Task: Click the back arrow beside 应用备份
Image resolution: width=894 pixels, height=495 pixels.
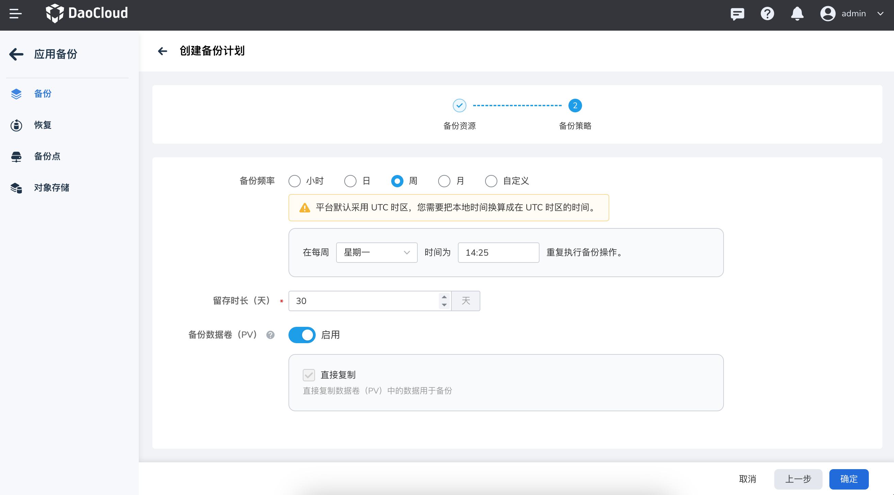Action: [16, 54]
